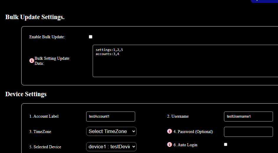Click the '5. Selected Device' label

[45, 147]
